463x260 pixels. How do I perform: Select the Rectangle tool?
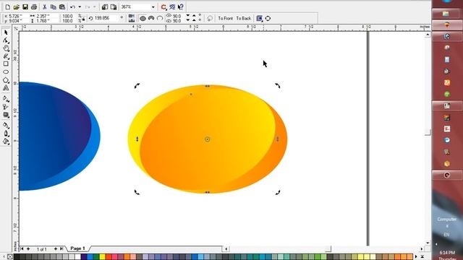tap(6, 64)
